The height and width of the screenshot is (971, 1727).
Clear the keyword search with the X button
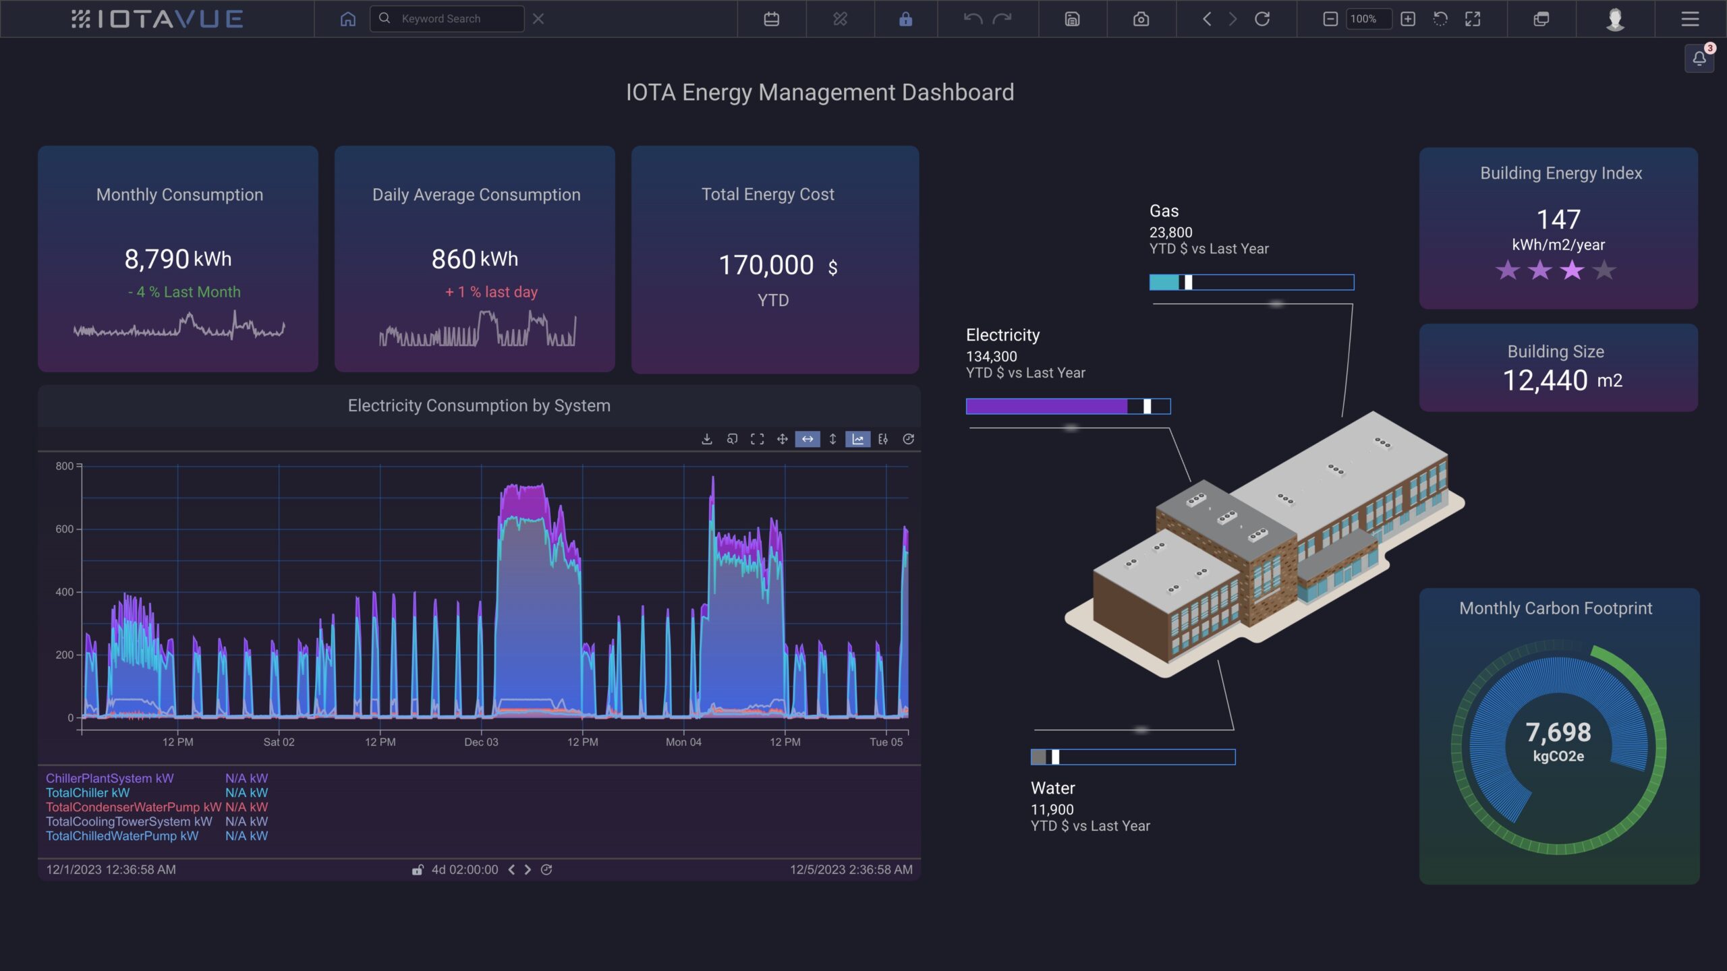click(538, 19)
